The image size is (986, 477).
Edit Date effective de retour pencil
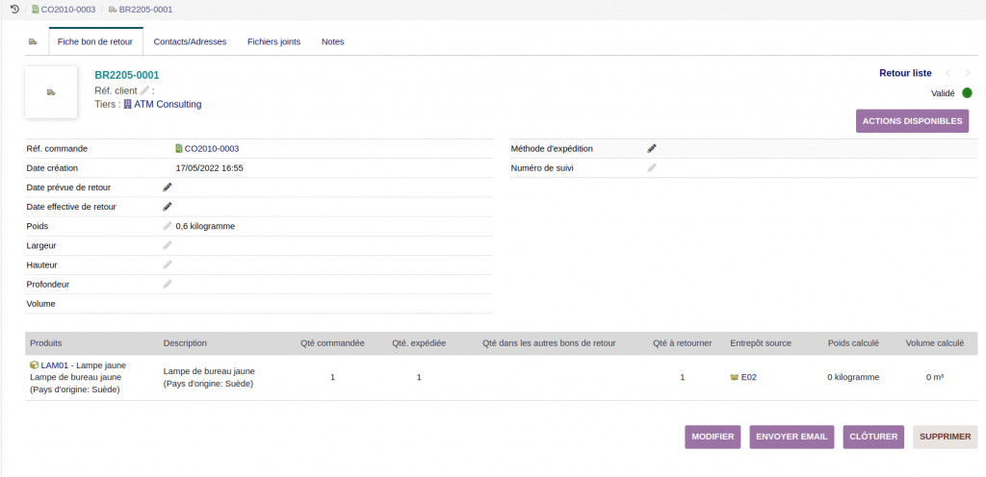168,207
